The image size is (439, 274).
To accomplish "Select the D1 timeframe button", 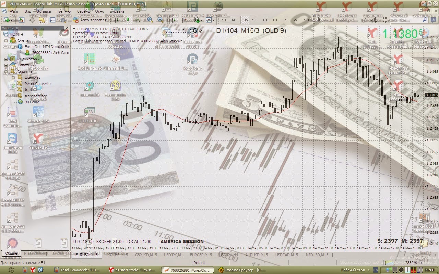I will pyautogui.click(x=286, y=20).
